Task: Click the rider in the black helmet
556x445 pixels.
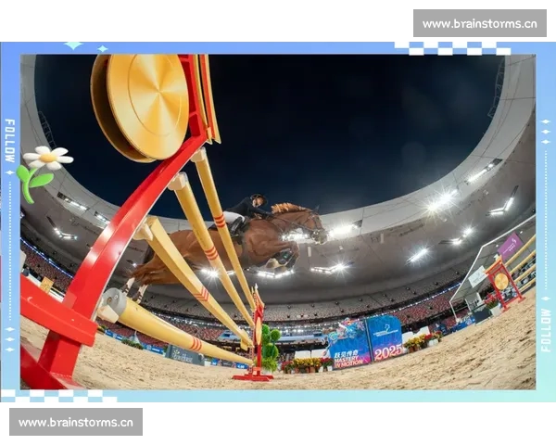Action: 246,210
